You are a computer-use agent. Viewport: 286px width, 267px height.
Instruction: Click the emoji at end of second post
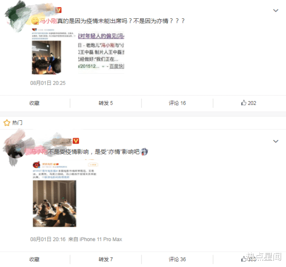coord(144,152)
